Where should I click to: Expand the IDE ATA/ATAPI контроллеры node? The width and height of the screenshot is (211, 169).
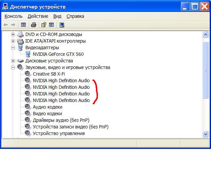pyautogui.click(x=13, y=41)
